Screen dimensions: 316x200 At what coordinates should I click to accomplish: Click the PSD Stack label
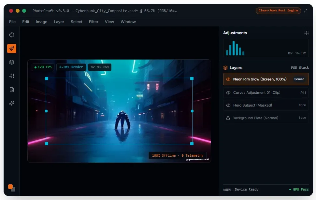[x=300, y=68]
